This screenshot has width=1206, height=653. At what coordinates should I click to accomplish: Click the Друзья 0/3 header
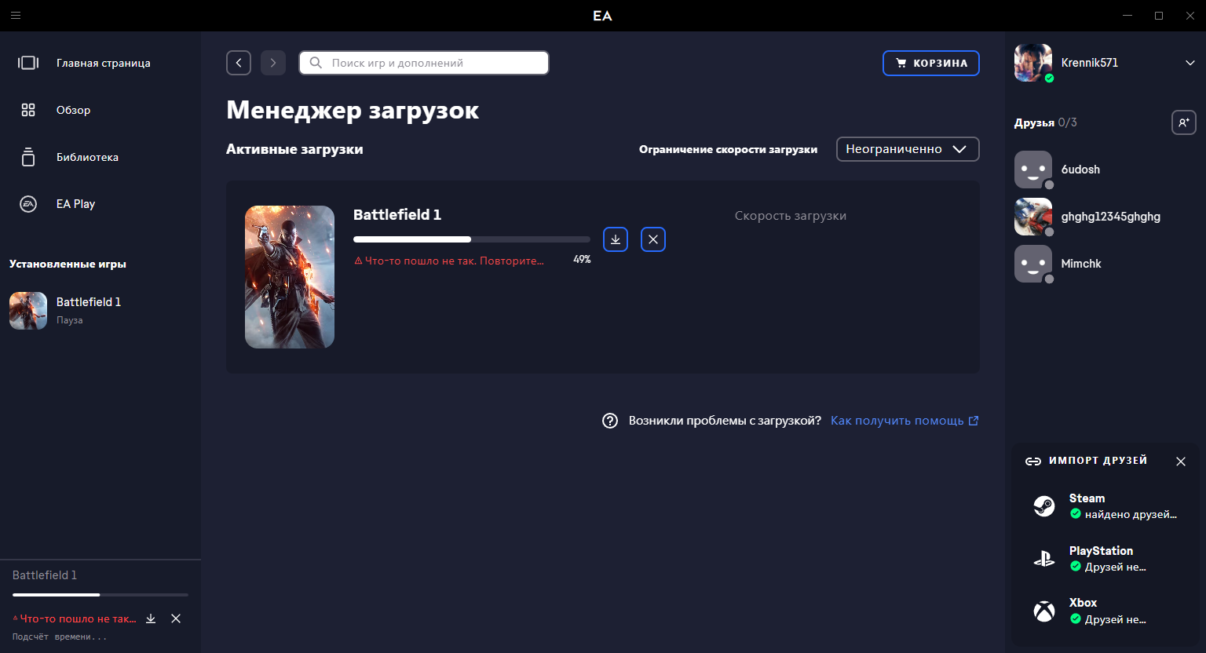(1046, 122)
